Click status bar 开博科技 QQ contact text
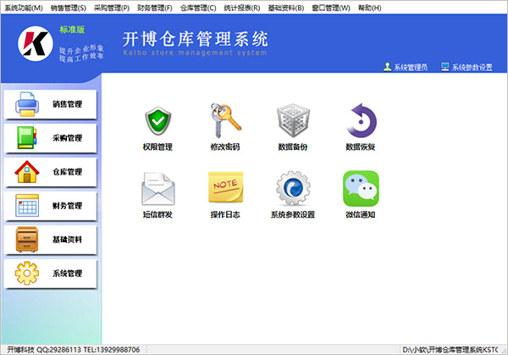 (x=74, y=349)
